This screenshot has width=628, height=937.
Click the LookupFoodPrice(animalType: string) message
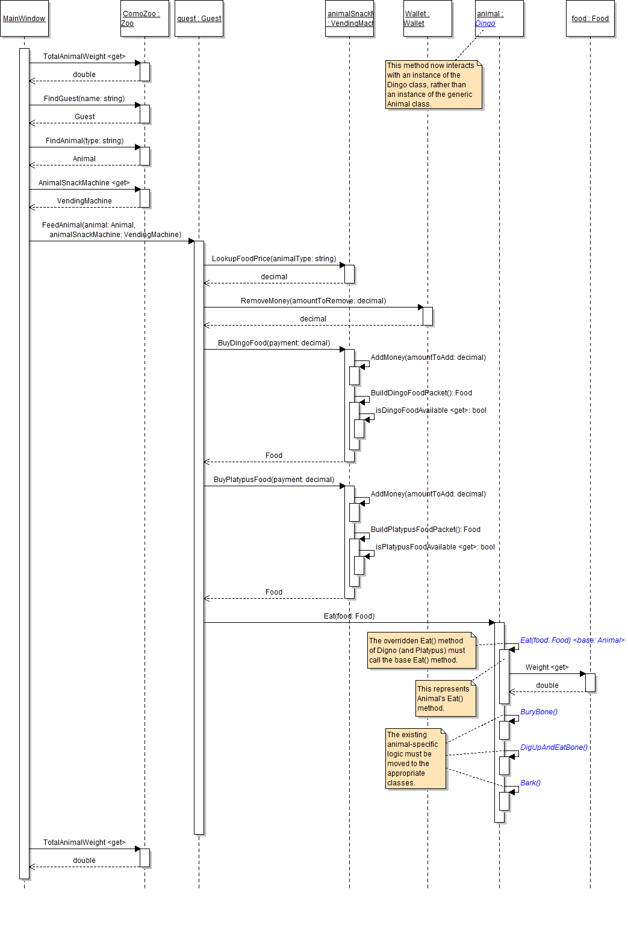click(x=274, y=259)
